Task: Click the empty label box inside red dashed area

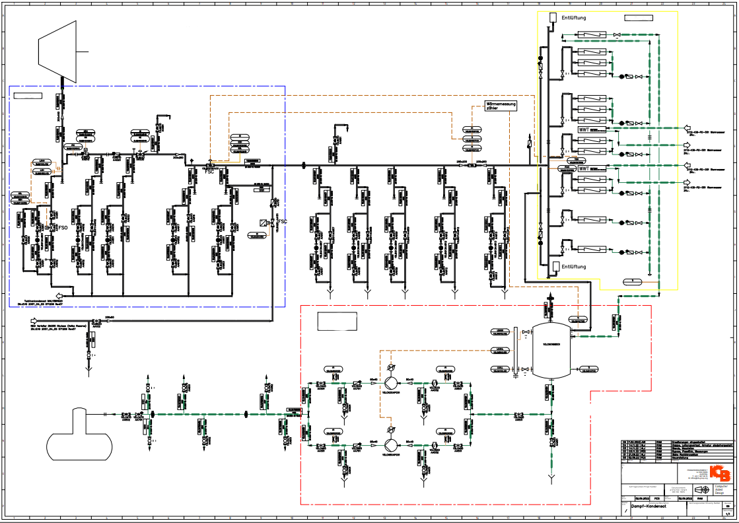Action: [337, 322]
